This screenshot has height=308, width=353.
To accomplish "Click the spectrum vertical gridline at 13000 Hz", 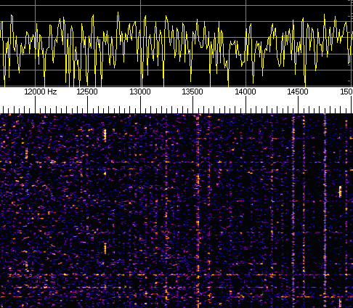I will click(141, 44).
